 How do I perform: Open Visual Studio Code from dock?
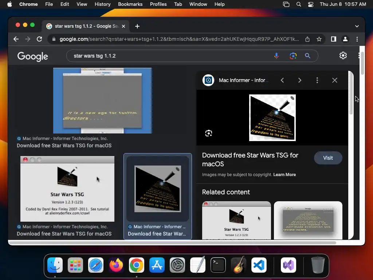(x=259, y=265)
